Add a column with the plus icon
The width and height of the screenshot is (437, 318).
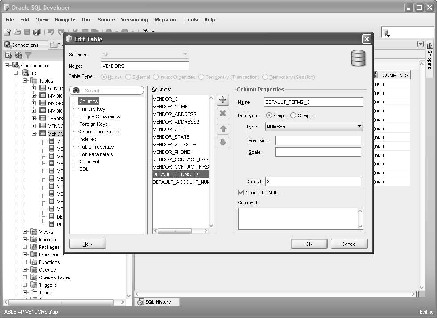point(223,100)
